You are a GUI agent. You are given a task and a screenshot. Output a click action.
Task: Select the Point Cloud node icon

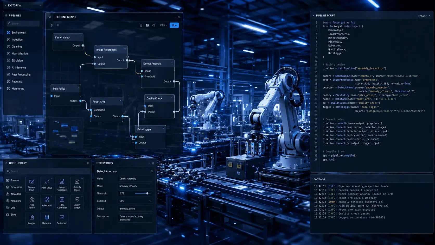(47, 185)
